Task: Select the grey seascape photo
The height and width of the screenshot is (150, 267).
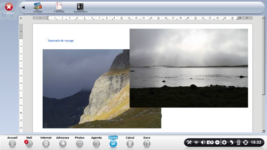Action: pyautogui.click(x=189, y=68)
